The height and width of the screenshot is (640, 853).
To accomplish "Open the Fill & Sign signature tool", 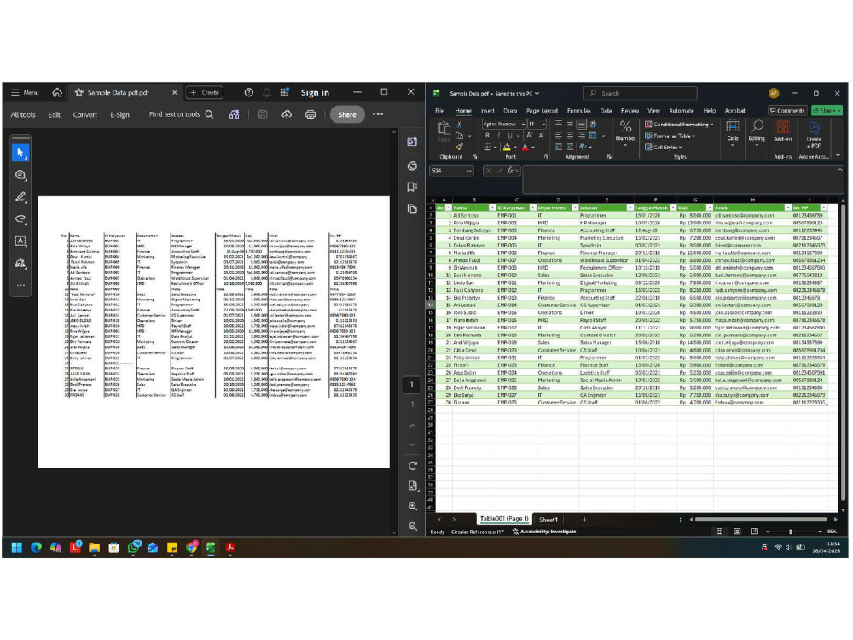I will pos(20,263).
